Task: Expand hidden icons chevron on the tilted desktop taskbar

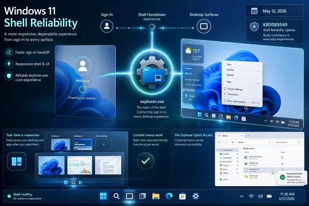Action: (266, 121)
